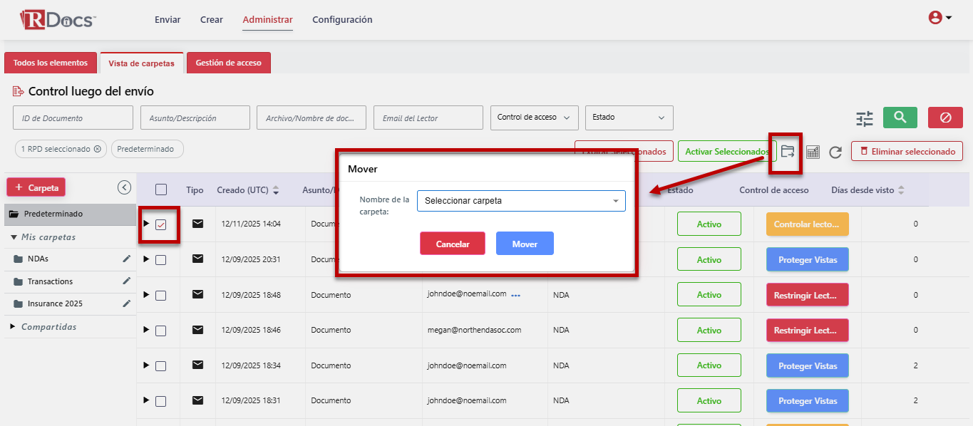Uncheck the 12/11/2025 14:04 row checkbox

pyautogui.click(x=161, y=224)
